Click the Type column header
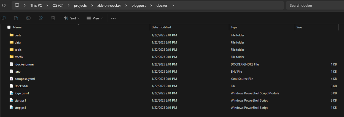The image size is (344, 117). tap(234, 27)
